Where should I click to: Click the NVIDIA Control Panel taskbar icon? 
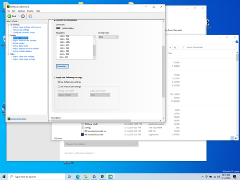[x=110, y=177]
